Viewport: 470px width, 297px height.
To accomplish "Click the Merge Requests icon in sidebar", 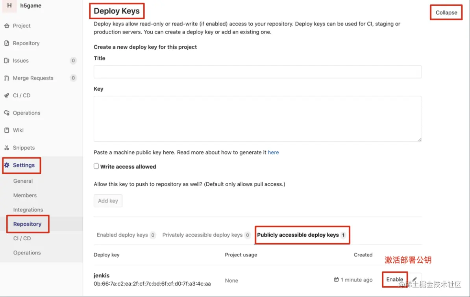I will (x=6, y=78).
